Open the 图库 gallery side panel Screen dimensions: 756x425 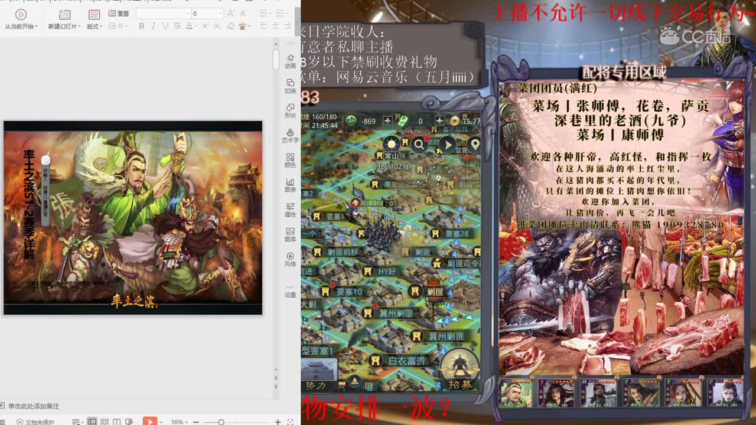(290, 235)
